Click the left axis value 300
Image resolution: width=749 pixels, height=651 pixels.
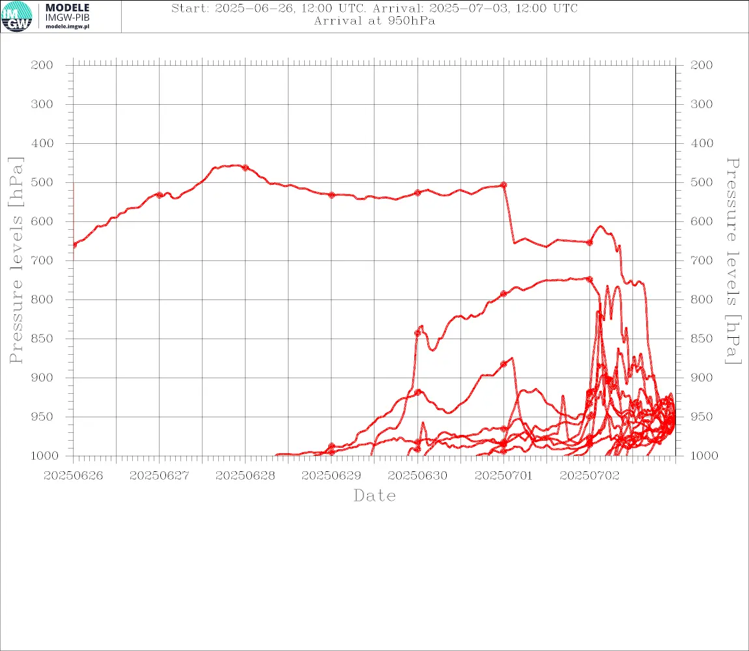point(42,104)
